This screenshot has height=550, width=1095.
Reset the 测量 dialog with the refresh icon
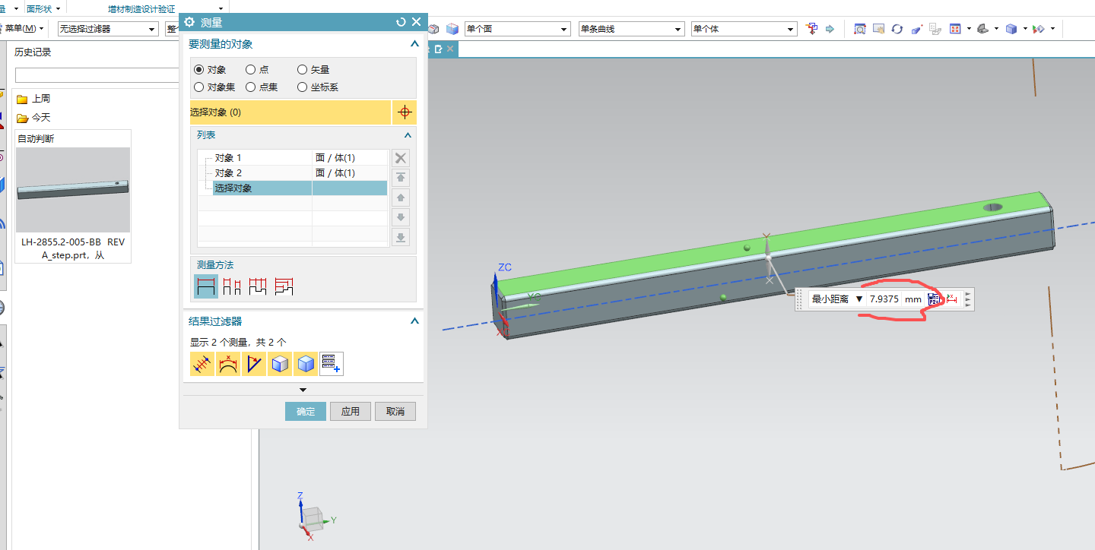click(401, 23)
